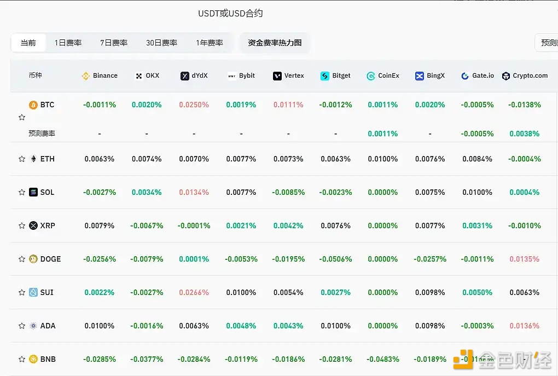The width and height of the screenshot is (558, 376).
Task: Click the OKX exchange logo icon
Action: [x=139, y=76]
